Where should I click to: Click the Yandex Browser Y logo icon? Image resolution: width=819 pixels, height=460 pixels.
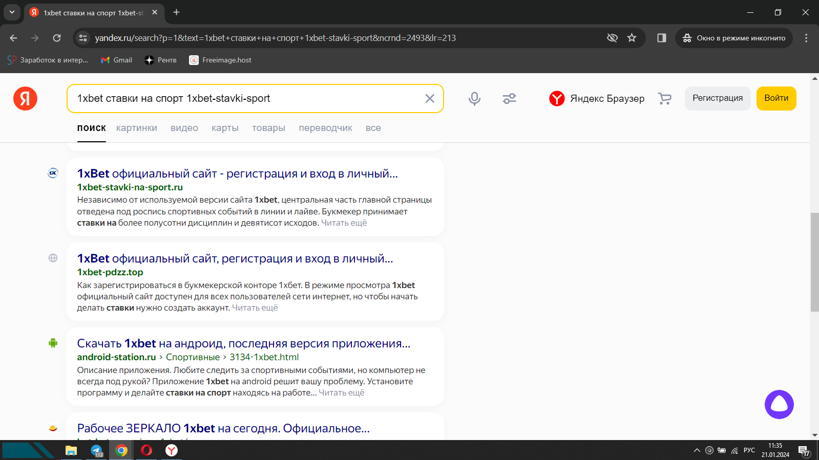click(557, 98)
